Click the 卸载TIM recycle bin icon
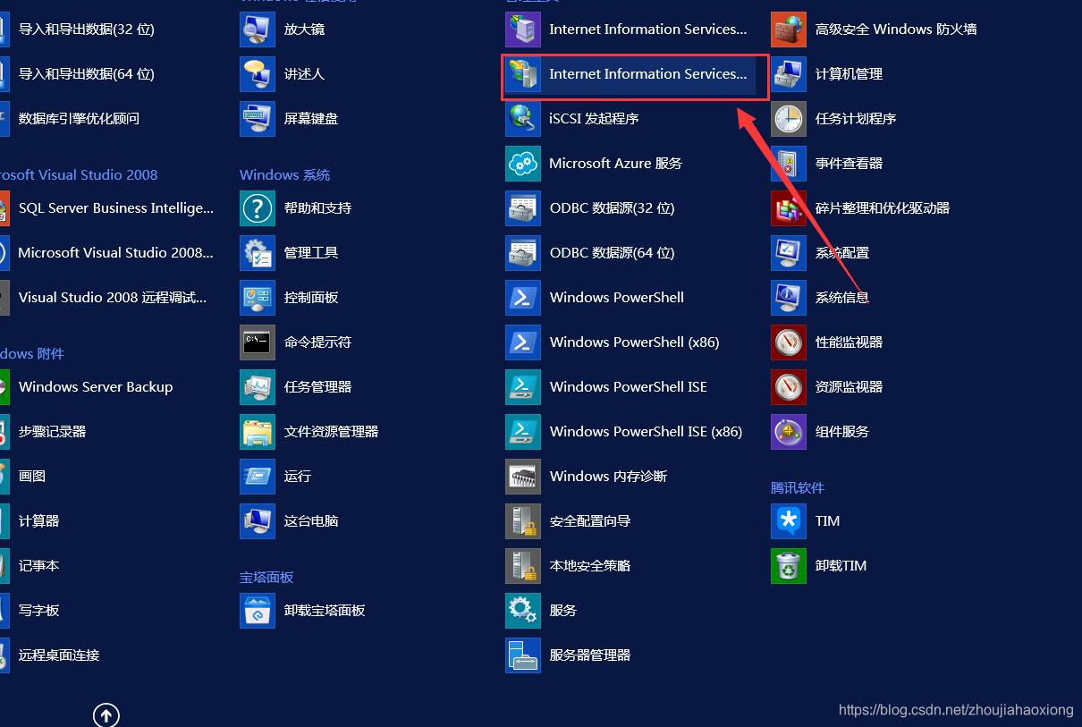The height and width of the screenshot is (727, 1082). 789,566
